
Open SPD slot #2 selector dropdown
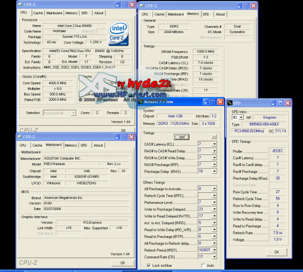[x=241, y=117]
